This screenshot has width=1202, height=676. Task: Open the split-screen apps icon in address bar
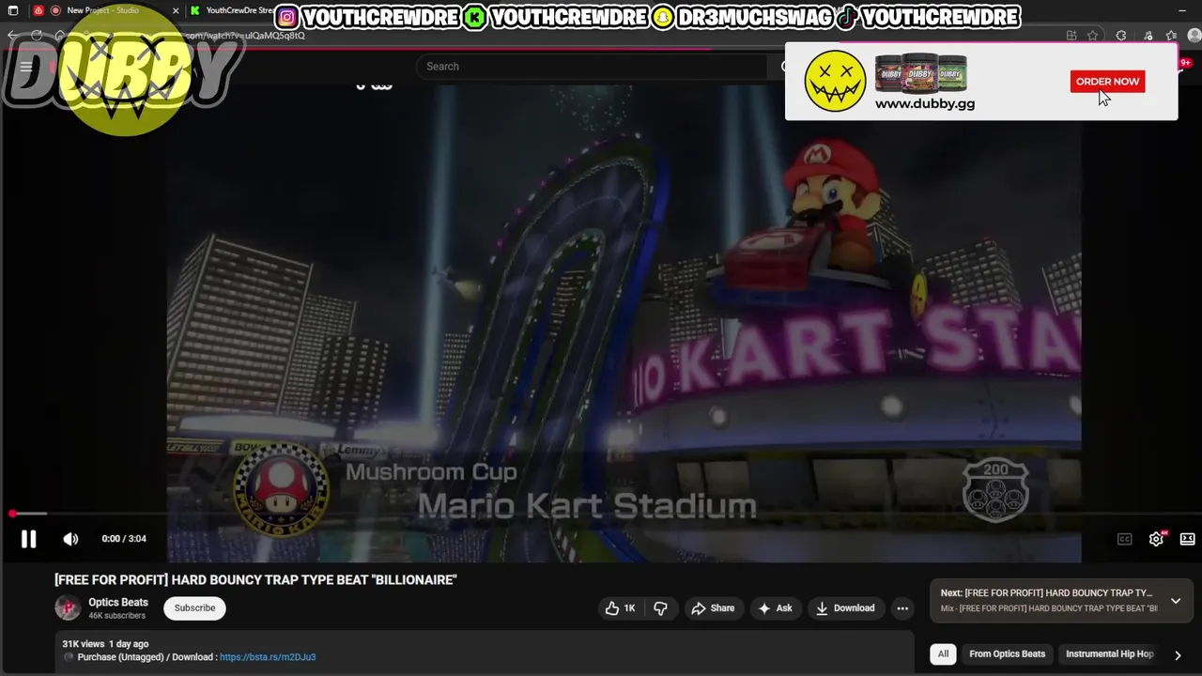1071,36
